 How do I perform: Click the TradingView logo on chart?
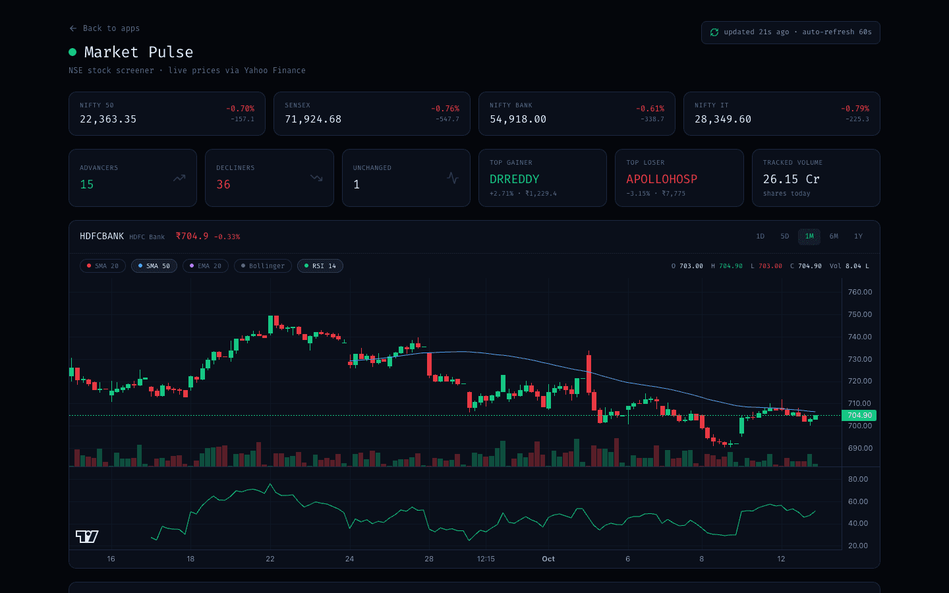click(x=87, y=536)
